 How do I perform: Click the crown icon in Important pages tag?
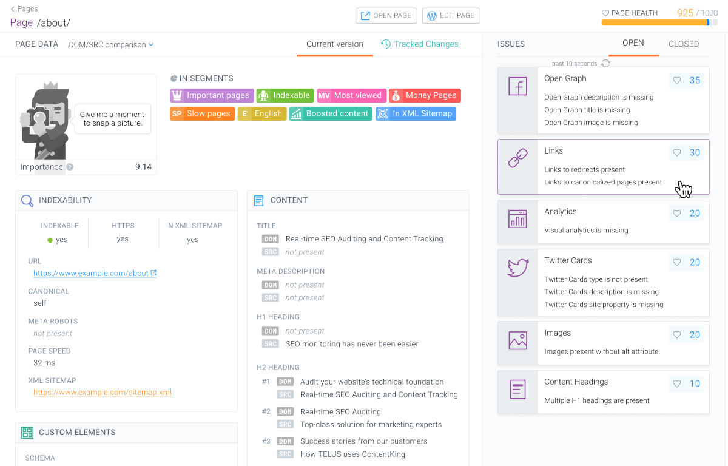pos(177,95)
